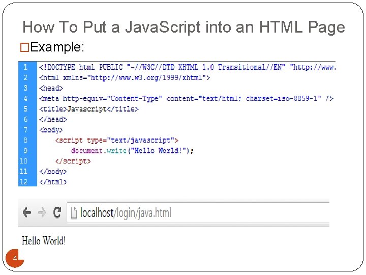Click the browser forward arrow
The width and height of the screenshot is (366, 275).
[x=42, y=212]
